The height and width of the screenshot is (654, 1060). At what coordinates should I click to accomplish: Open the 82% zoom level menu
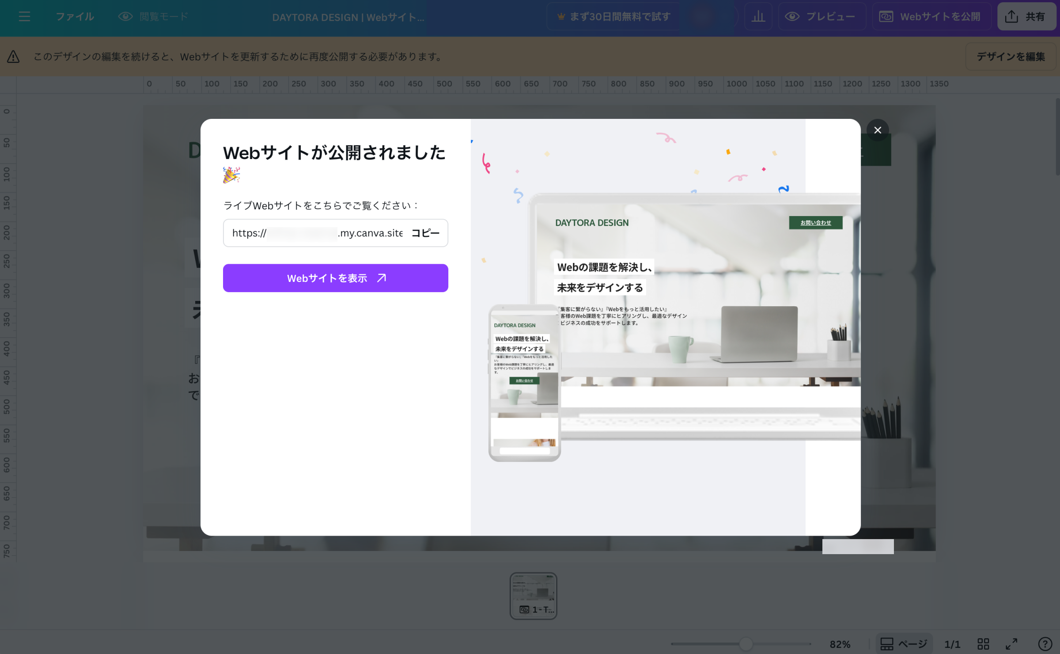(x=840, y=644)
